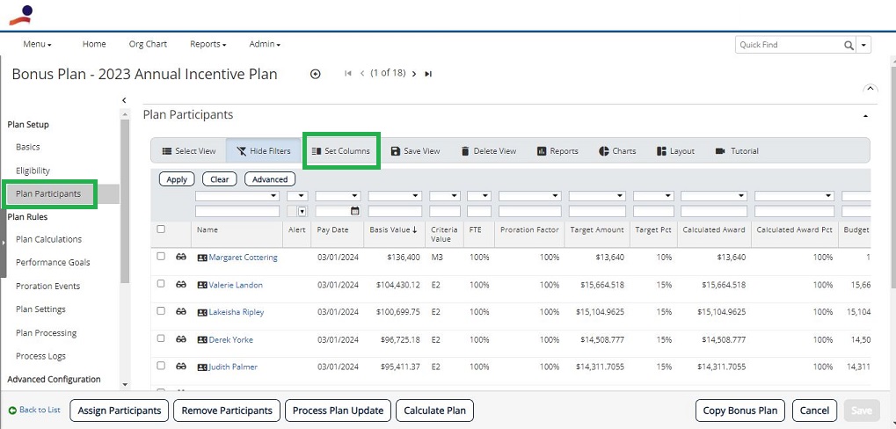Open Set Columns in the toolbar
The image size is (896, 429).
(340, 151)
